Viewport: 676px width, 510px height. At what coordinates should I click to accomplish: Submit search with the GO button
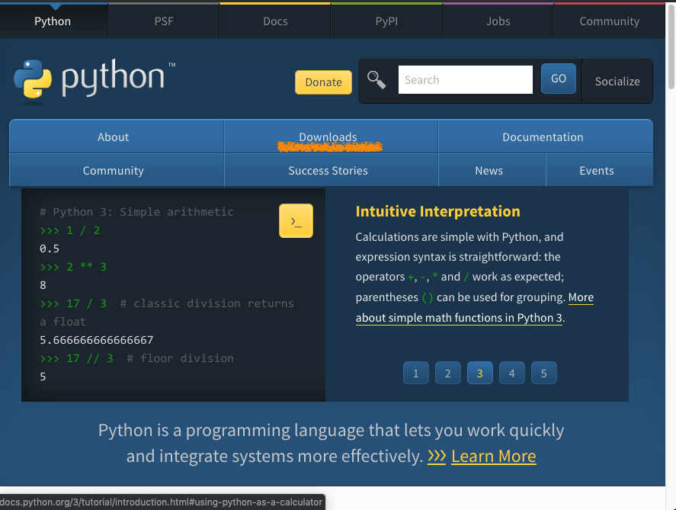tap(559, 79)
